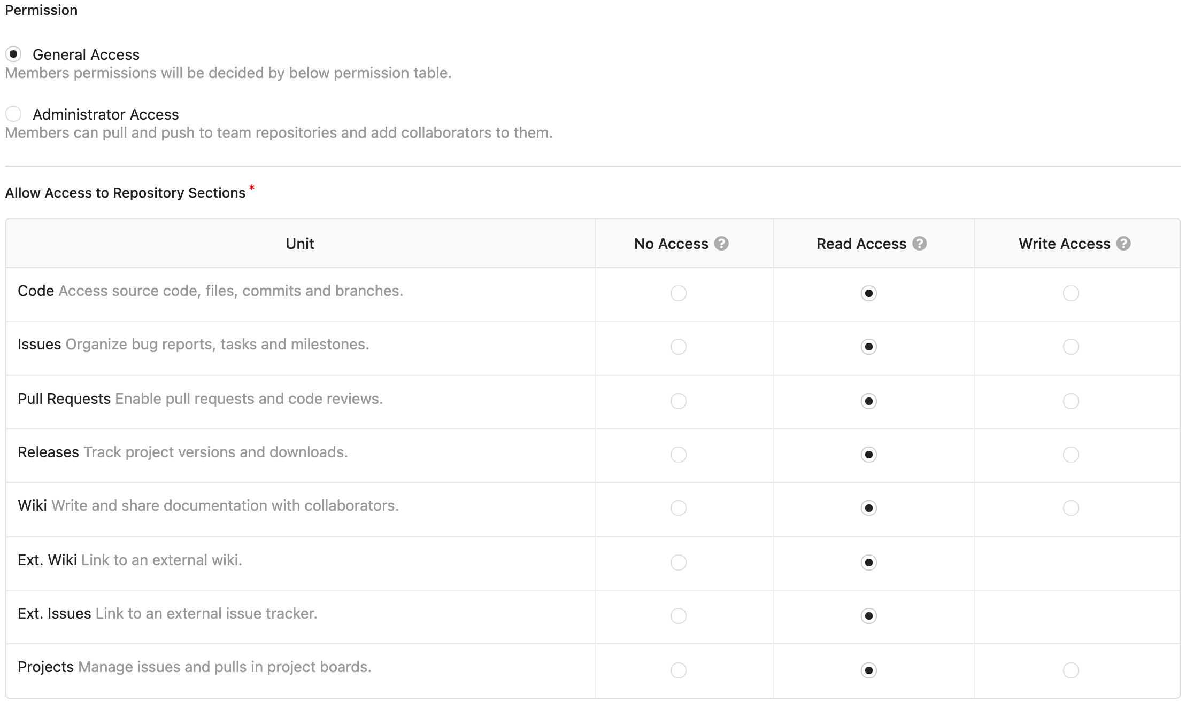Click the Read Access column header text
Screen dimensions: 1186x703
coord(861,244)
